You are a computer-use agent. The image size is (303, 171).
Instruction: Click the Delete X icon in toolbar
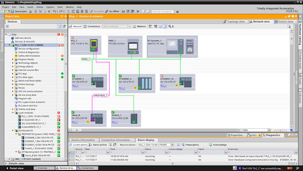coord(49,12)
